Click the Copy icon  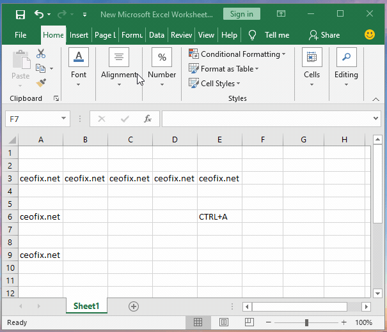[40, 68]
